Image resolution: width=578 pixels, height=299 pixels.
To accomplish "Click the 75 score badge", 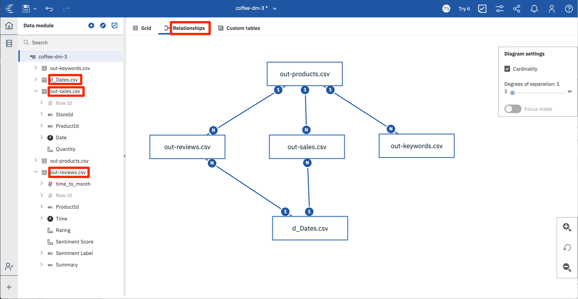I will (446, 9).
